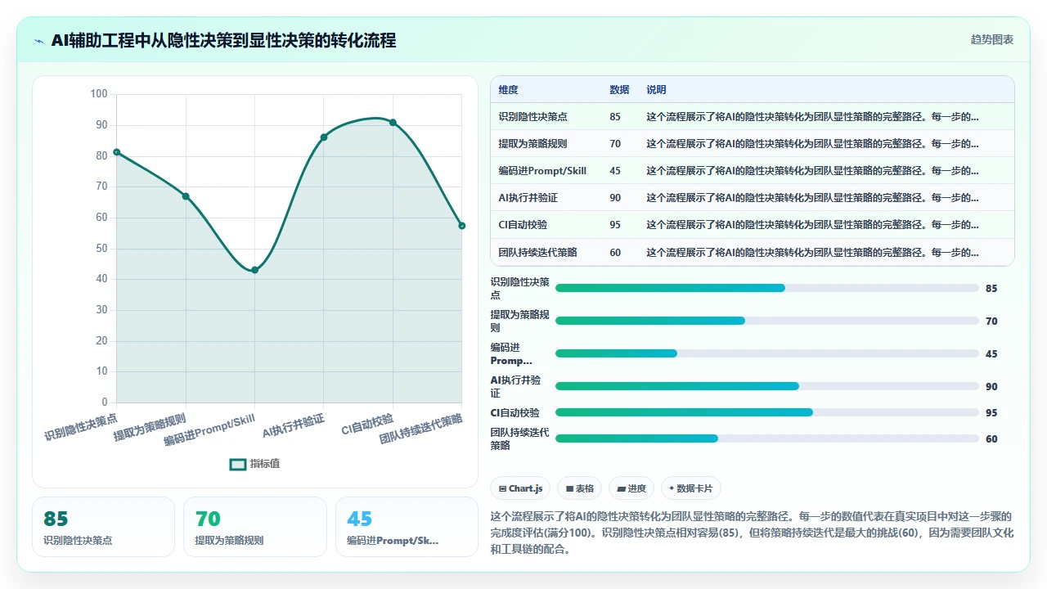Select the chart point for 团队持续迭代策略
1047x589 pixels.
coord(462,226)
